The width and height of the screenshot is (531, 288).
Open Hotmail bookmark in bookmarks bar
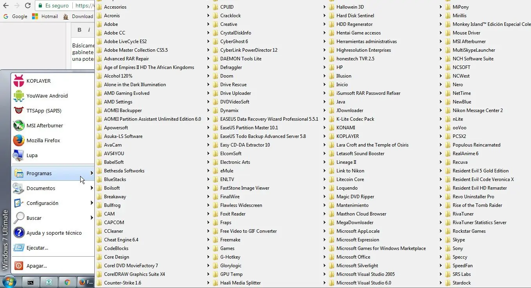coord(45,16)
